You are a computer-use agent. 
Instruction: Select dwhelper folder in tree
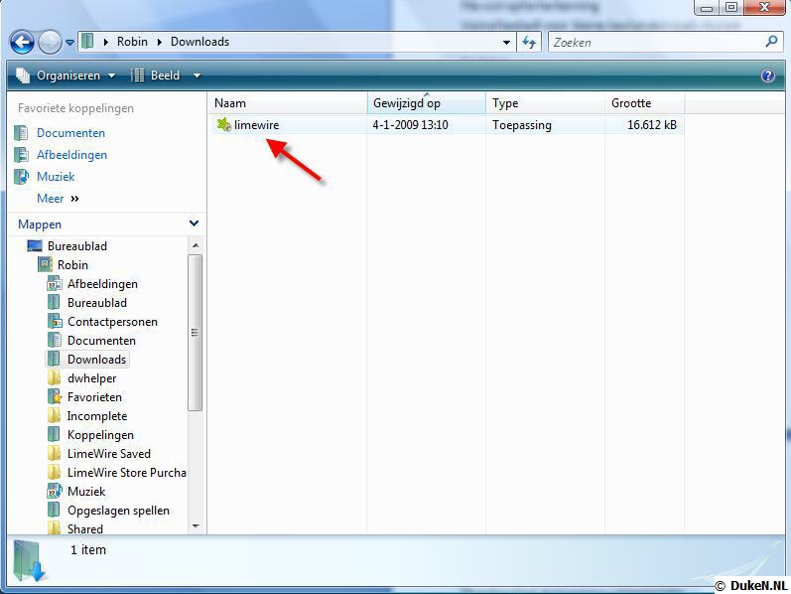point(92,378)
